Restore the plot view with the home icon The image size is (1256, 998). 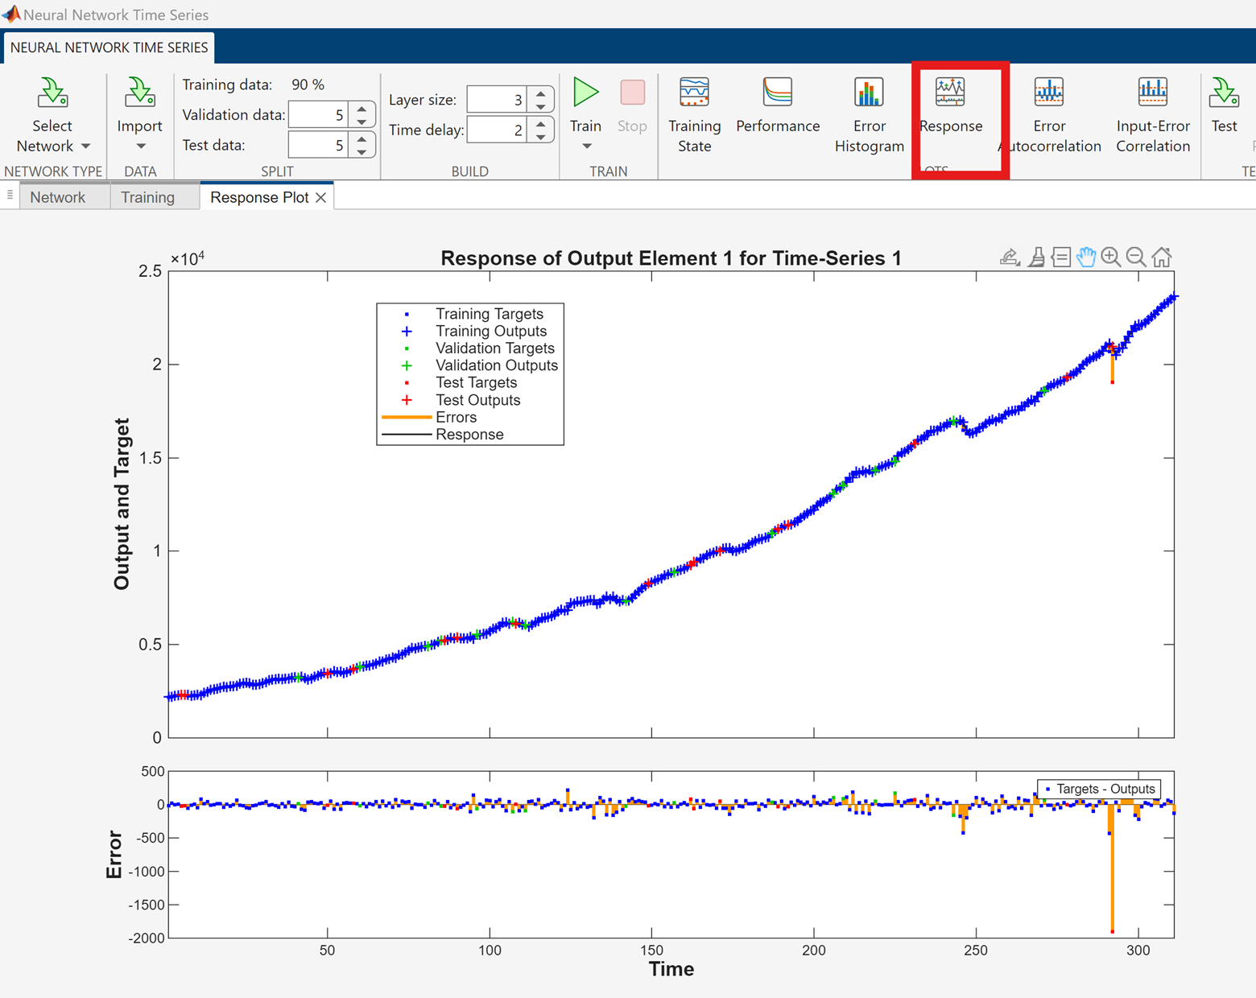pyautogui.click(x=1161, y=257)
